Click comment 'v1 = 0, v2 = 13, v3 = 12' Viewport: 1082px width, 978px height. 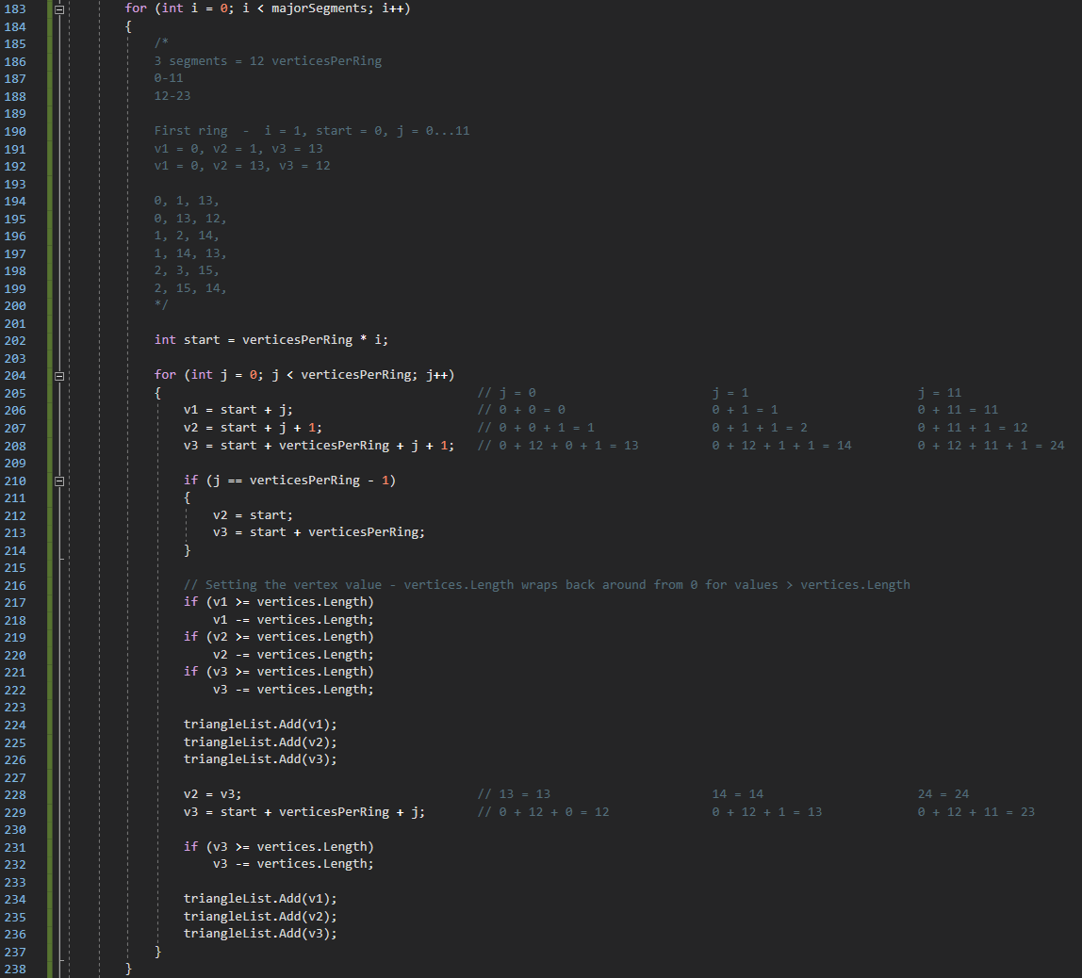[242, 166]
